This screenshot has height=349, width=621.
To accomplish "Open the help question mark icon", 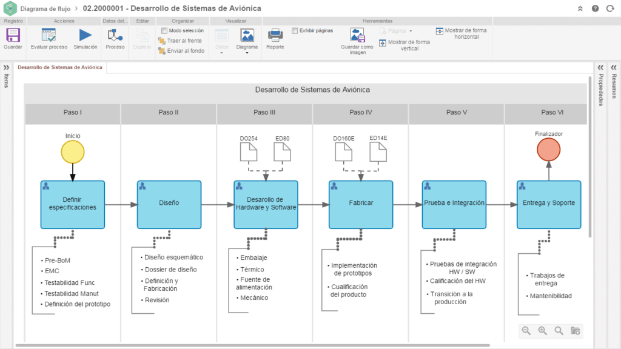I will tap(595, 8).
